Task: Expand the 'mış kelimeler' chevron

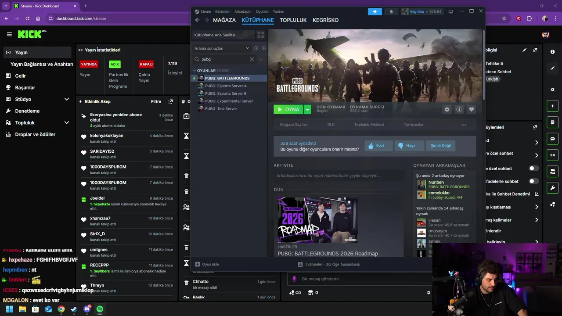Action: (x=537, y=220)
